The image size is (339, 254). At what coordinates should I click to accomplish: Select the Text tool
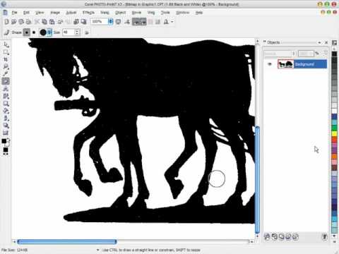(x=6, y=89)
